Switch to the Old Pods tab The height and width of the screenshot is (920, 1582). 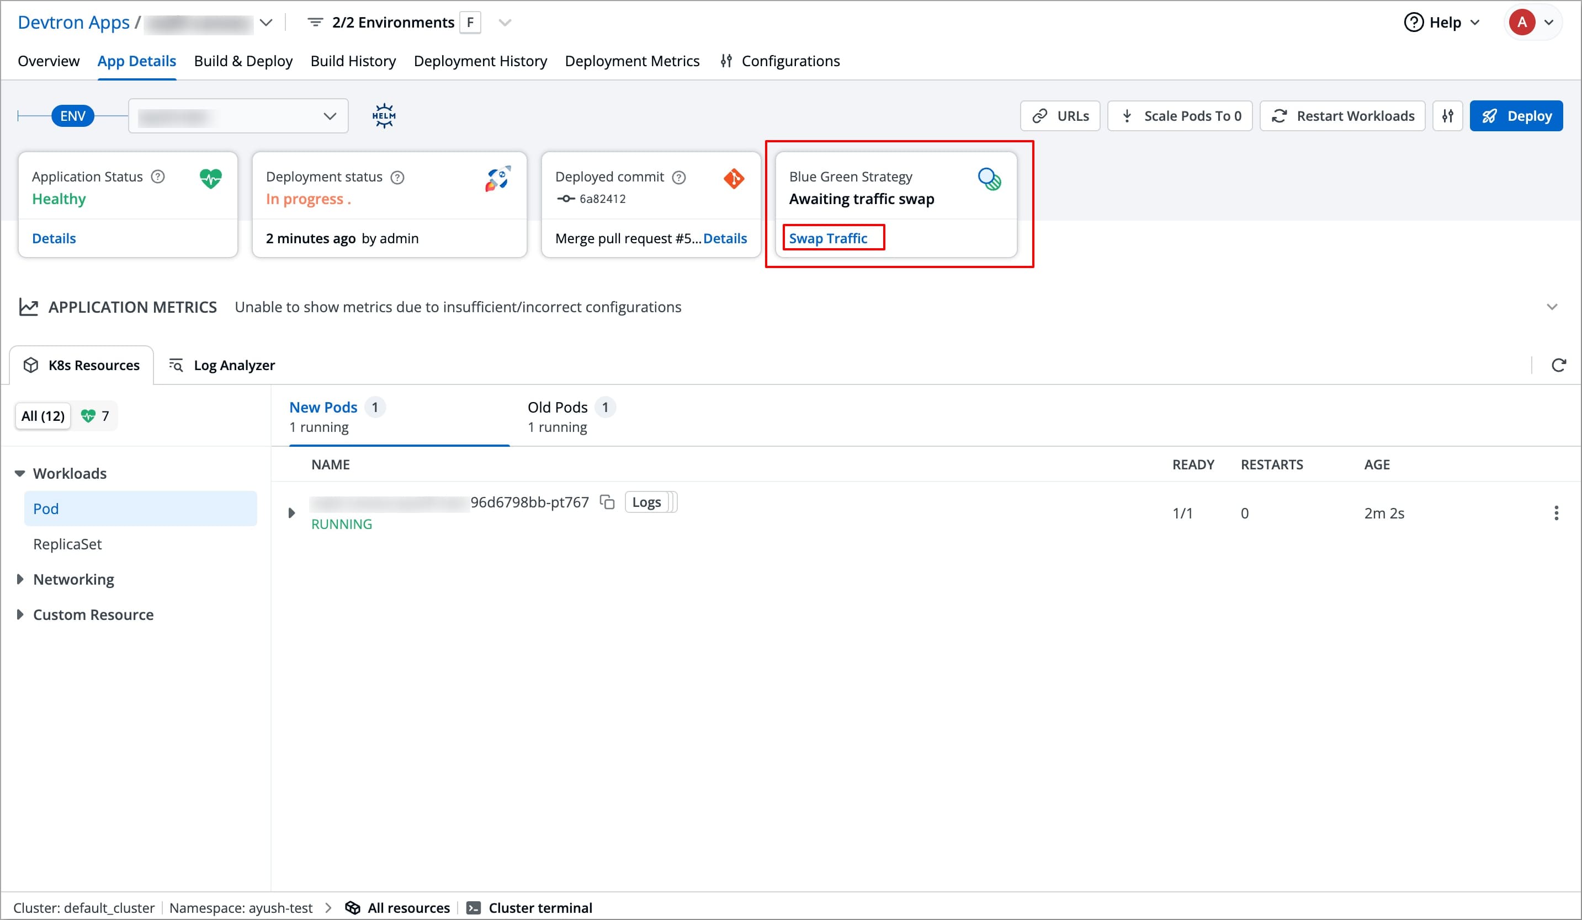pyautogui.click(x=558, y=416)
